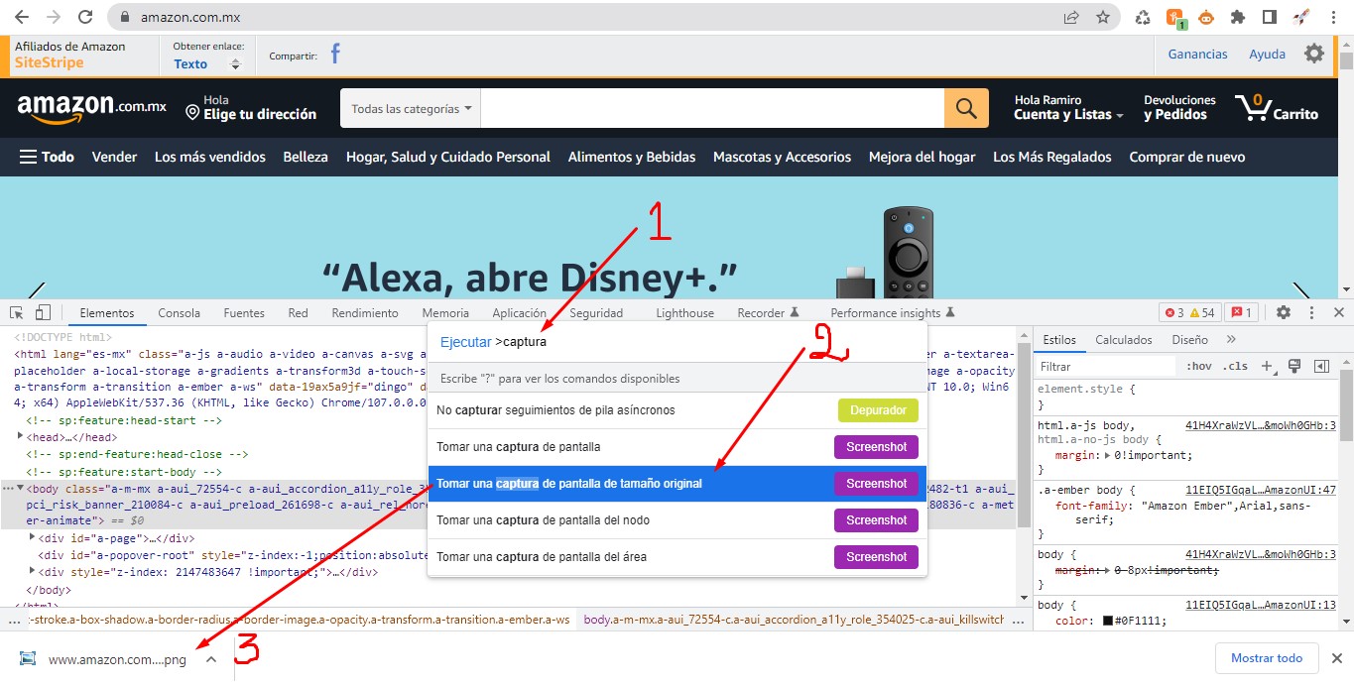Viewport: 1354px width, 686px height.
Task: Expand the div with id a-page
Action: pyautogui.click(x=33, y=538)
